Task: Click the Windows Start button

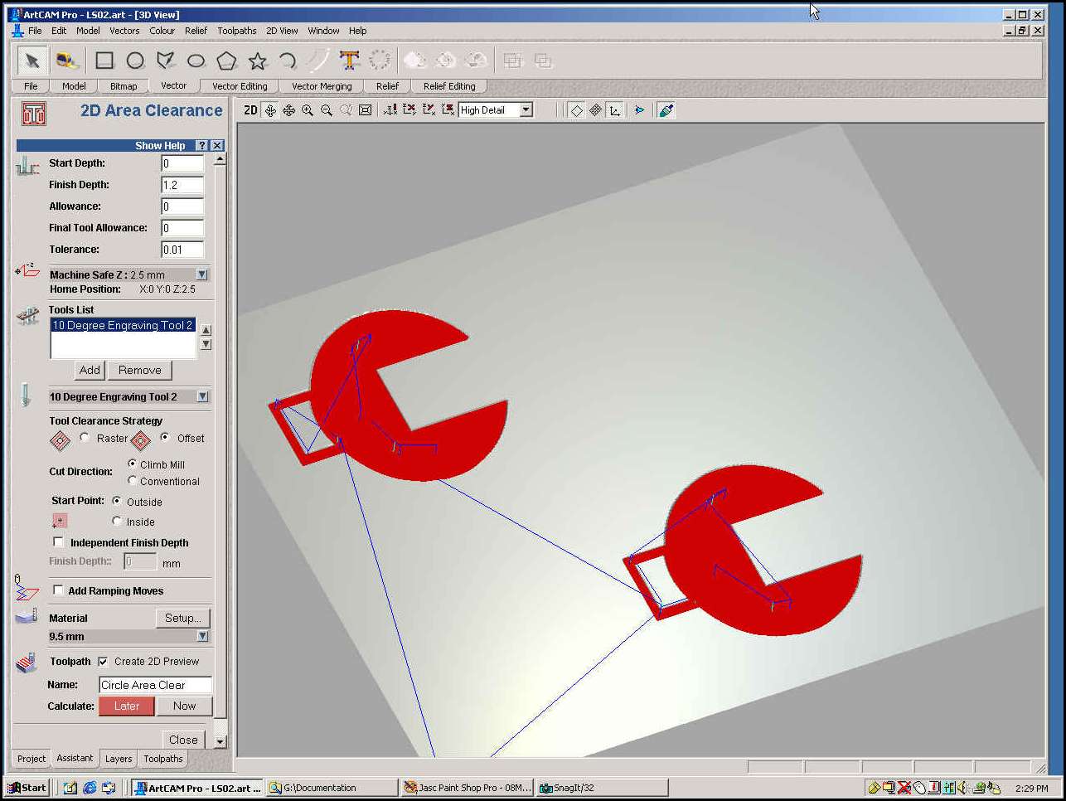Action: (27, 788)
